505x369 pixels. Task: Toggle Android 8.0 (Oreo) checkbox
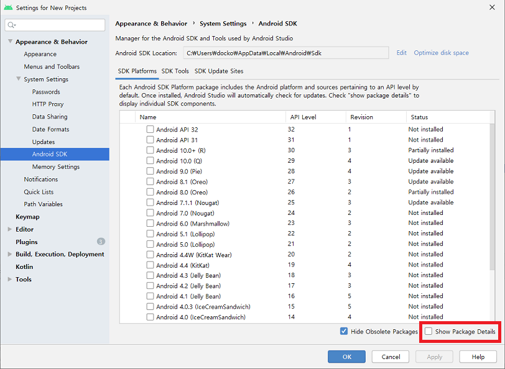tap(150, 192)
